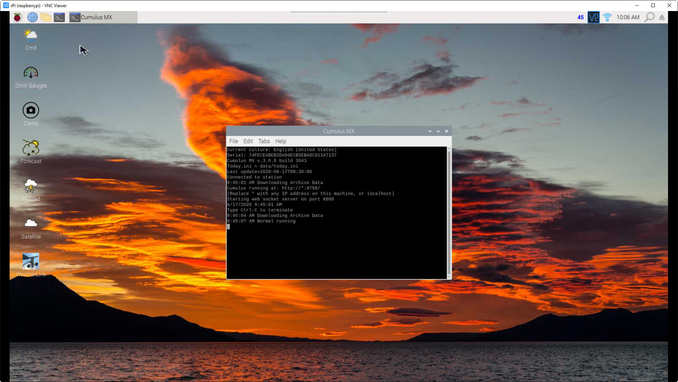Open the Raspberry Pi applications menu
The image size is (678, 382).
pyautogui.click(x=17, y=17)
